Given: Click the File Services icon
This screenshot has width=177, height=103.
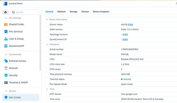Looking at the screenshot, I should (6, 32).
